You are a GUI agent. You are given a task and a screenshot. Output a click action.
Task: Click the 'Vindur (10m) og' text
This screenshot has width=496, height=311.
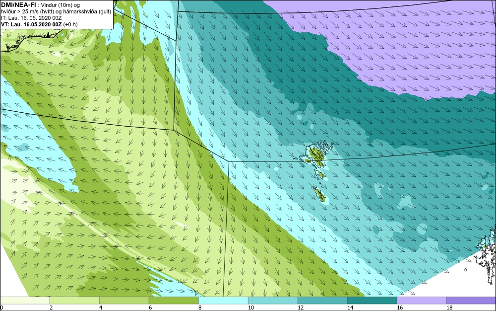coord(61,5)
